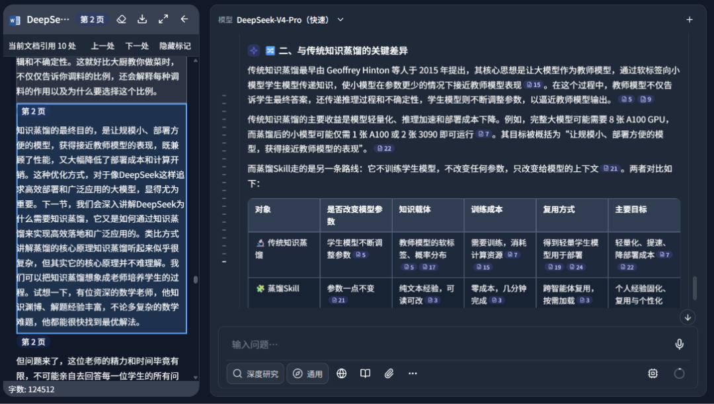The width and height of the screenshot is (714, 404).
Task: Open citation 21 under 参数一点不变
Action: 338,301
